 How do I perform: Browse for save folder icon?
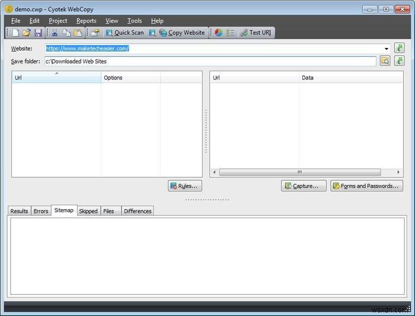pyautogui.click(x=385, y=61)
